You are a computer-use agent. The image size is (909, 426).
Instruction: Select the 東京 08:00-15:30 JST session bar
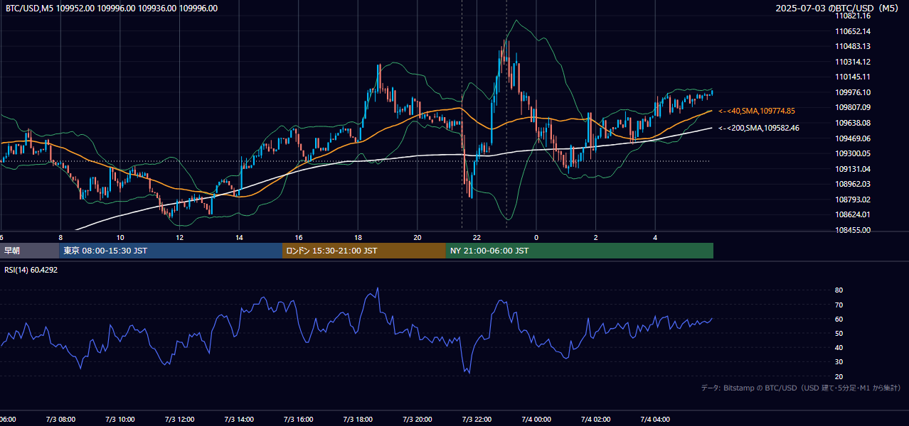171,251
